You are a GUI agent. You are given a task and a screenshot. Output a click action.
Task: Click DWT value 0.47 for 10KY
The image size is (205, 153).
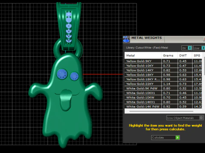pyautogui.click(x=183, y=66)
